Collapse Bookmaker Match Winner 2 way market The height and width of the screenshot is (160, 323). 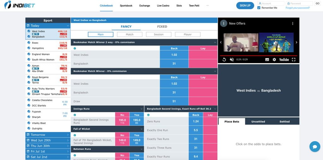215,42
